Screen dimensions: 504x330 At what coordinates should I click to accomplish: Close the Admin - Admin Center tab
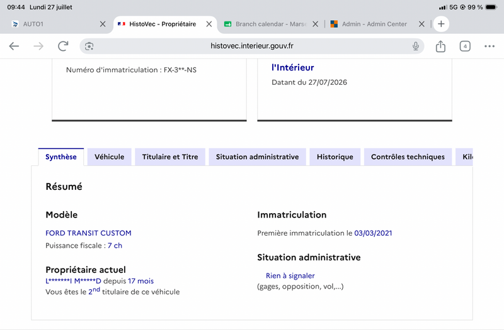pyautogui.click(x=421, y=24)
